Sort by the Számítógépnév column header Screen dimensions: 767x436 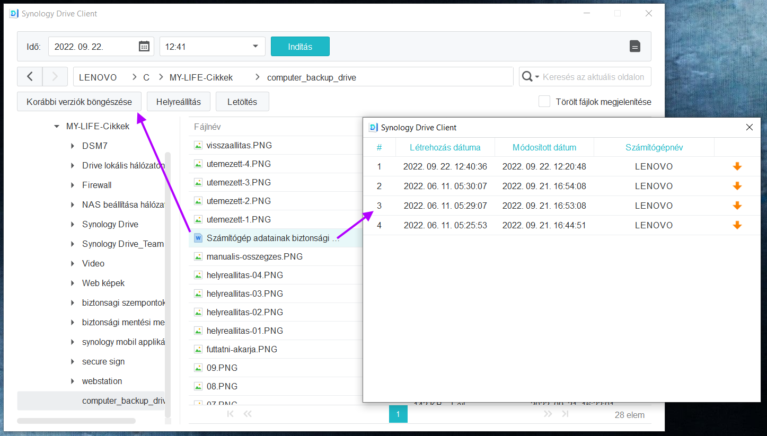654,147
